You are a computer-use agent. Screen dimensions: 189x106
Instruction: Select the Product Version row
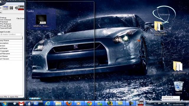point(11,59)
